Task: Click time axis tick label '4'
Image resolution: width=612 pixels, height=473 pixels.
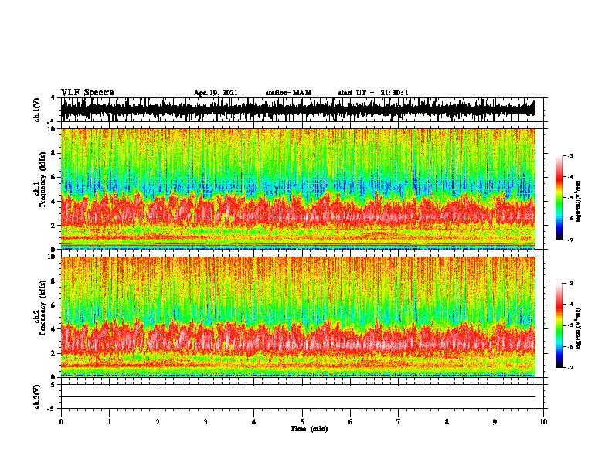Action: (253, 422)
